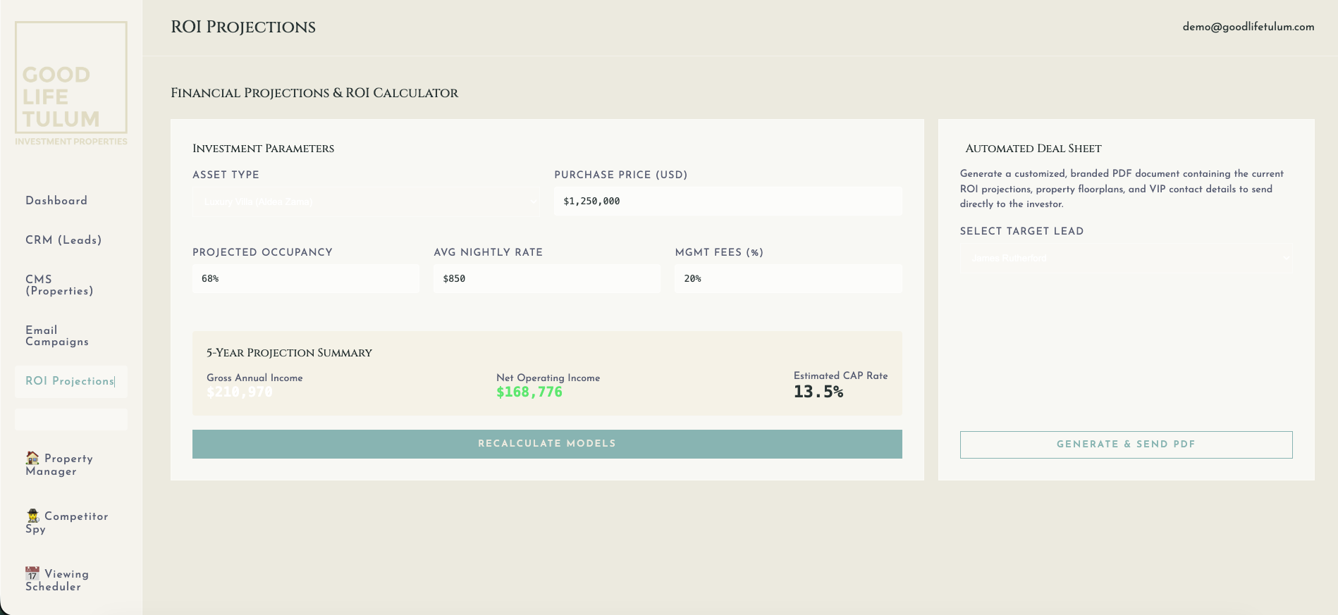This screenshot has height=615, width=1338.
Task: Click the green Net Operating Income value
Action: point(529,392)
